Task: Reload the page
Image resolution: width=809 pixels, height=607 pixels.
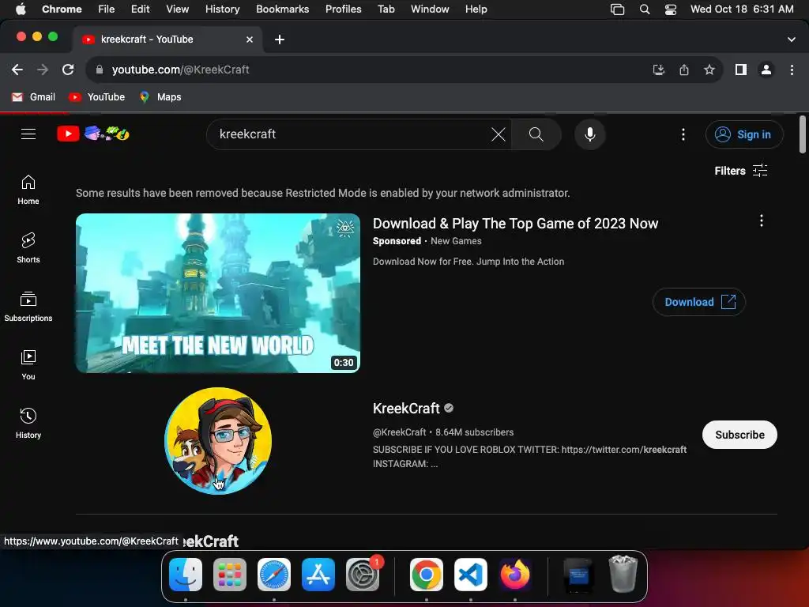Action: (68, 70)
